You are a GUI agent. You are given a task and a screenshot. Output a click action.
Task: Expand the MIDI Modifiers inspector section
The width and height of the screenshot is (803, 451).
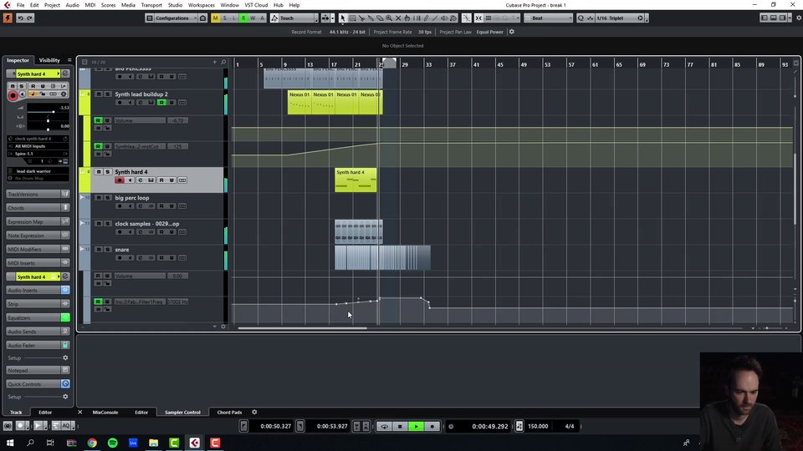point(38,249)
